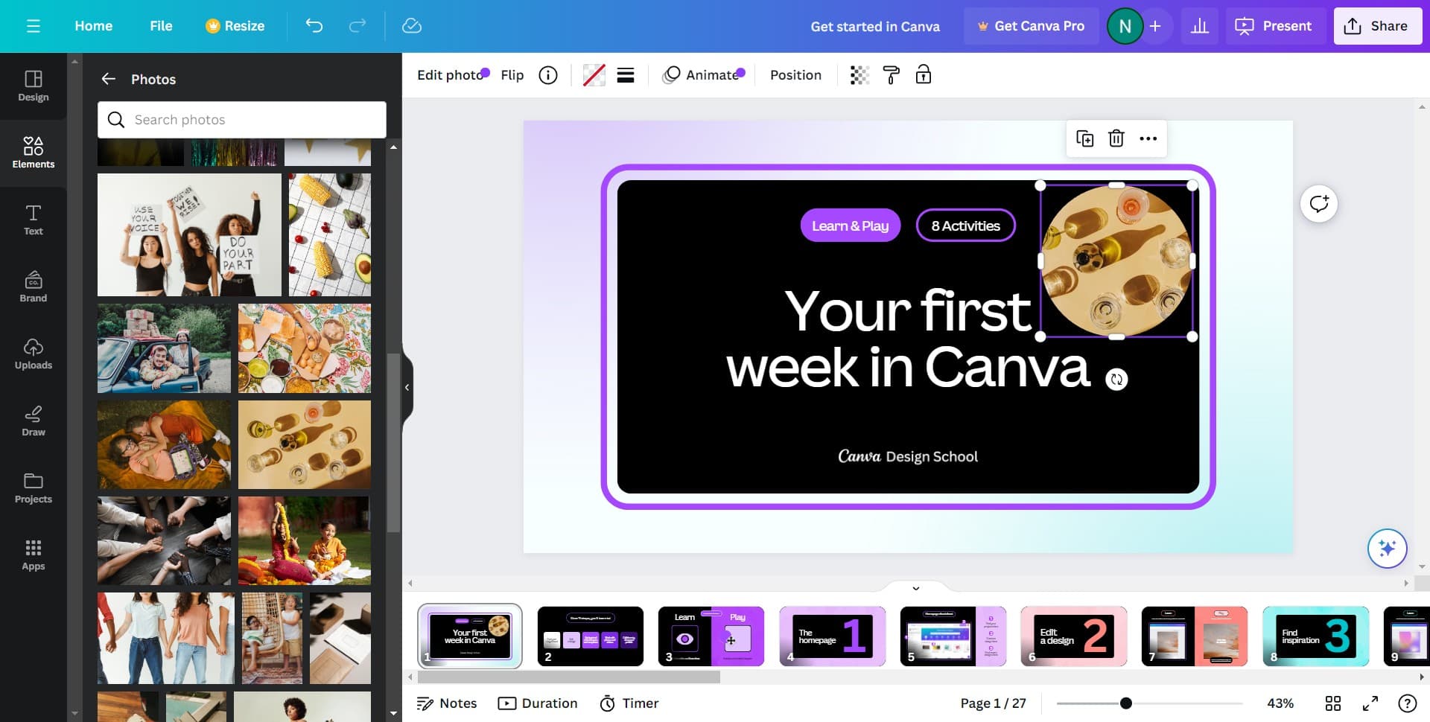Viewport: 1430px width, 722px height.
Task: Collapse the Photos side panel
Action: (x=407, y=387)
